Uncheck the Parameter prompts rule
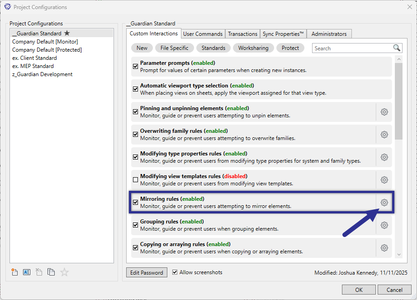417x300 pixels. 135,66
